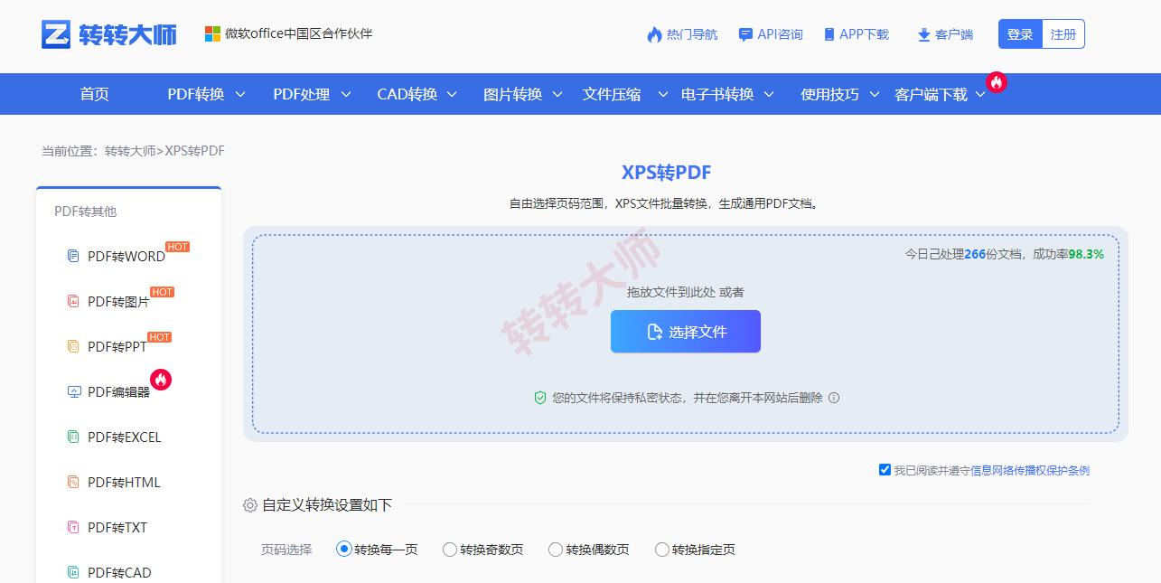Expand the 图片转换 menu chevron
This screenshot has width=1161, height=583.
557,94
